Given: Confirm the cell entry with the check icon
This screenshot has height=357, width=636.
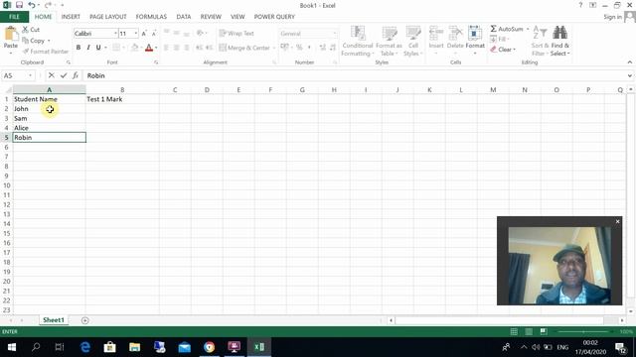Looking at the screenshot, I should point(64,75).
